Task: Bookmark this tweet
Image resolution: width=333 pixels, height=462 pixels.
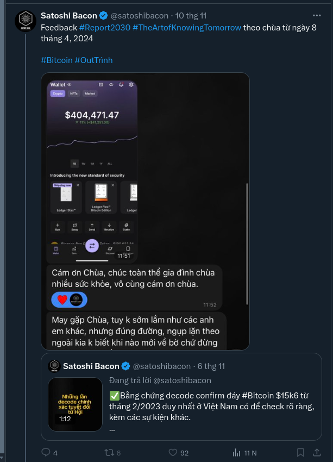Action: tap(300, 452)
